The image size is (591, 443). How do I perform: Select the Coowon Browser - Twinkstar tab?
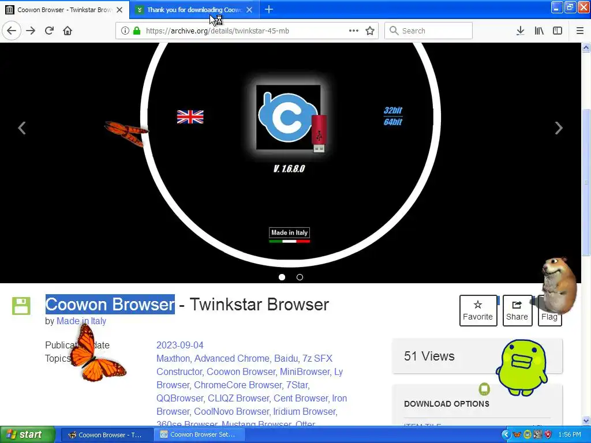[64, 10]
